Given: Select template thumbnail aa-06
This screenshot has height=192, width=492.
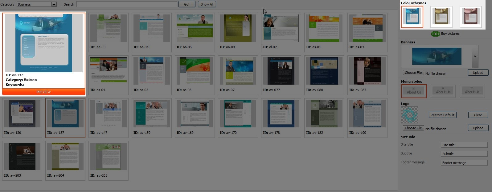Looking at the screenshot, I should tap(195, 28).
